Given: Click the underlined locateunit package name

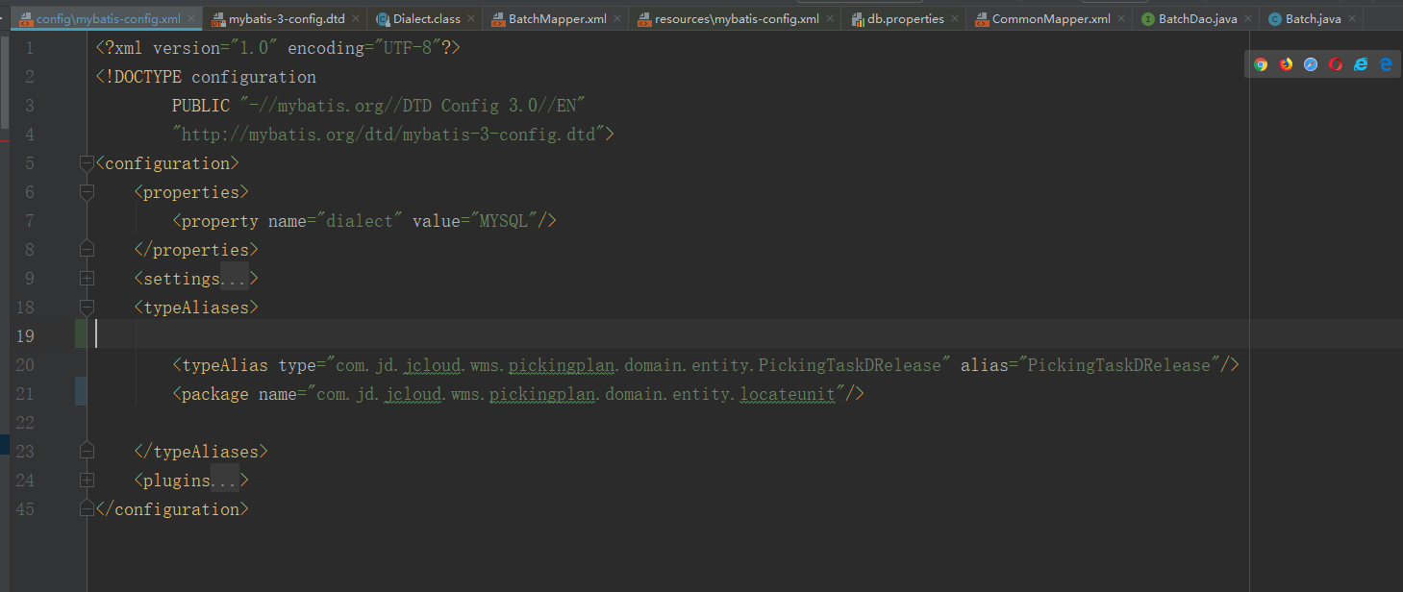Looking at the screenshot, I should coord(789,394).
